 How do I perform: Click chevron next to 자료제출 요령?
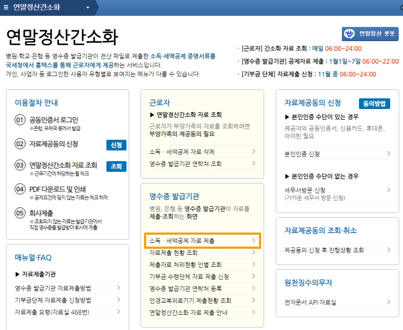tap(118, 312)
